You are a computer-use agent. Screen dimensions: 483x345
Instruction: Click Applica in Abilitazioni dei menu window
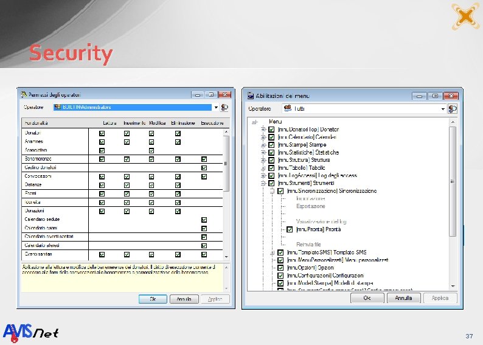440,298
